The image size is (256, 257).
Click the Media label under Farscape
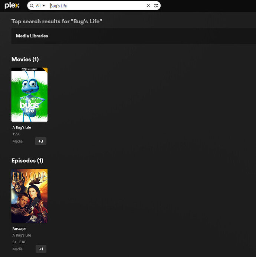click(x=17, y=249)
